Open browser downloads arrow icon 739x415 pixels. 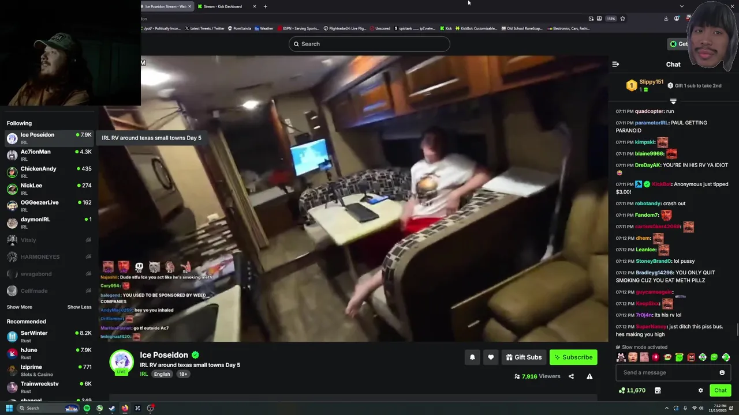point(666,18)
